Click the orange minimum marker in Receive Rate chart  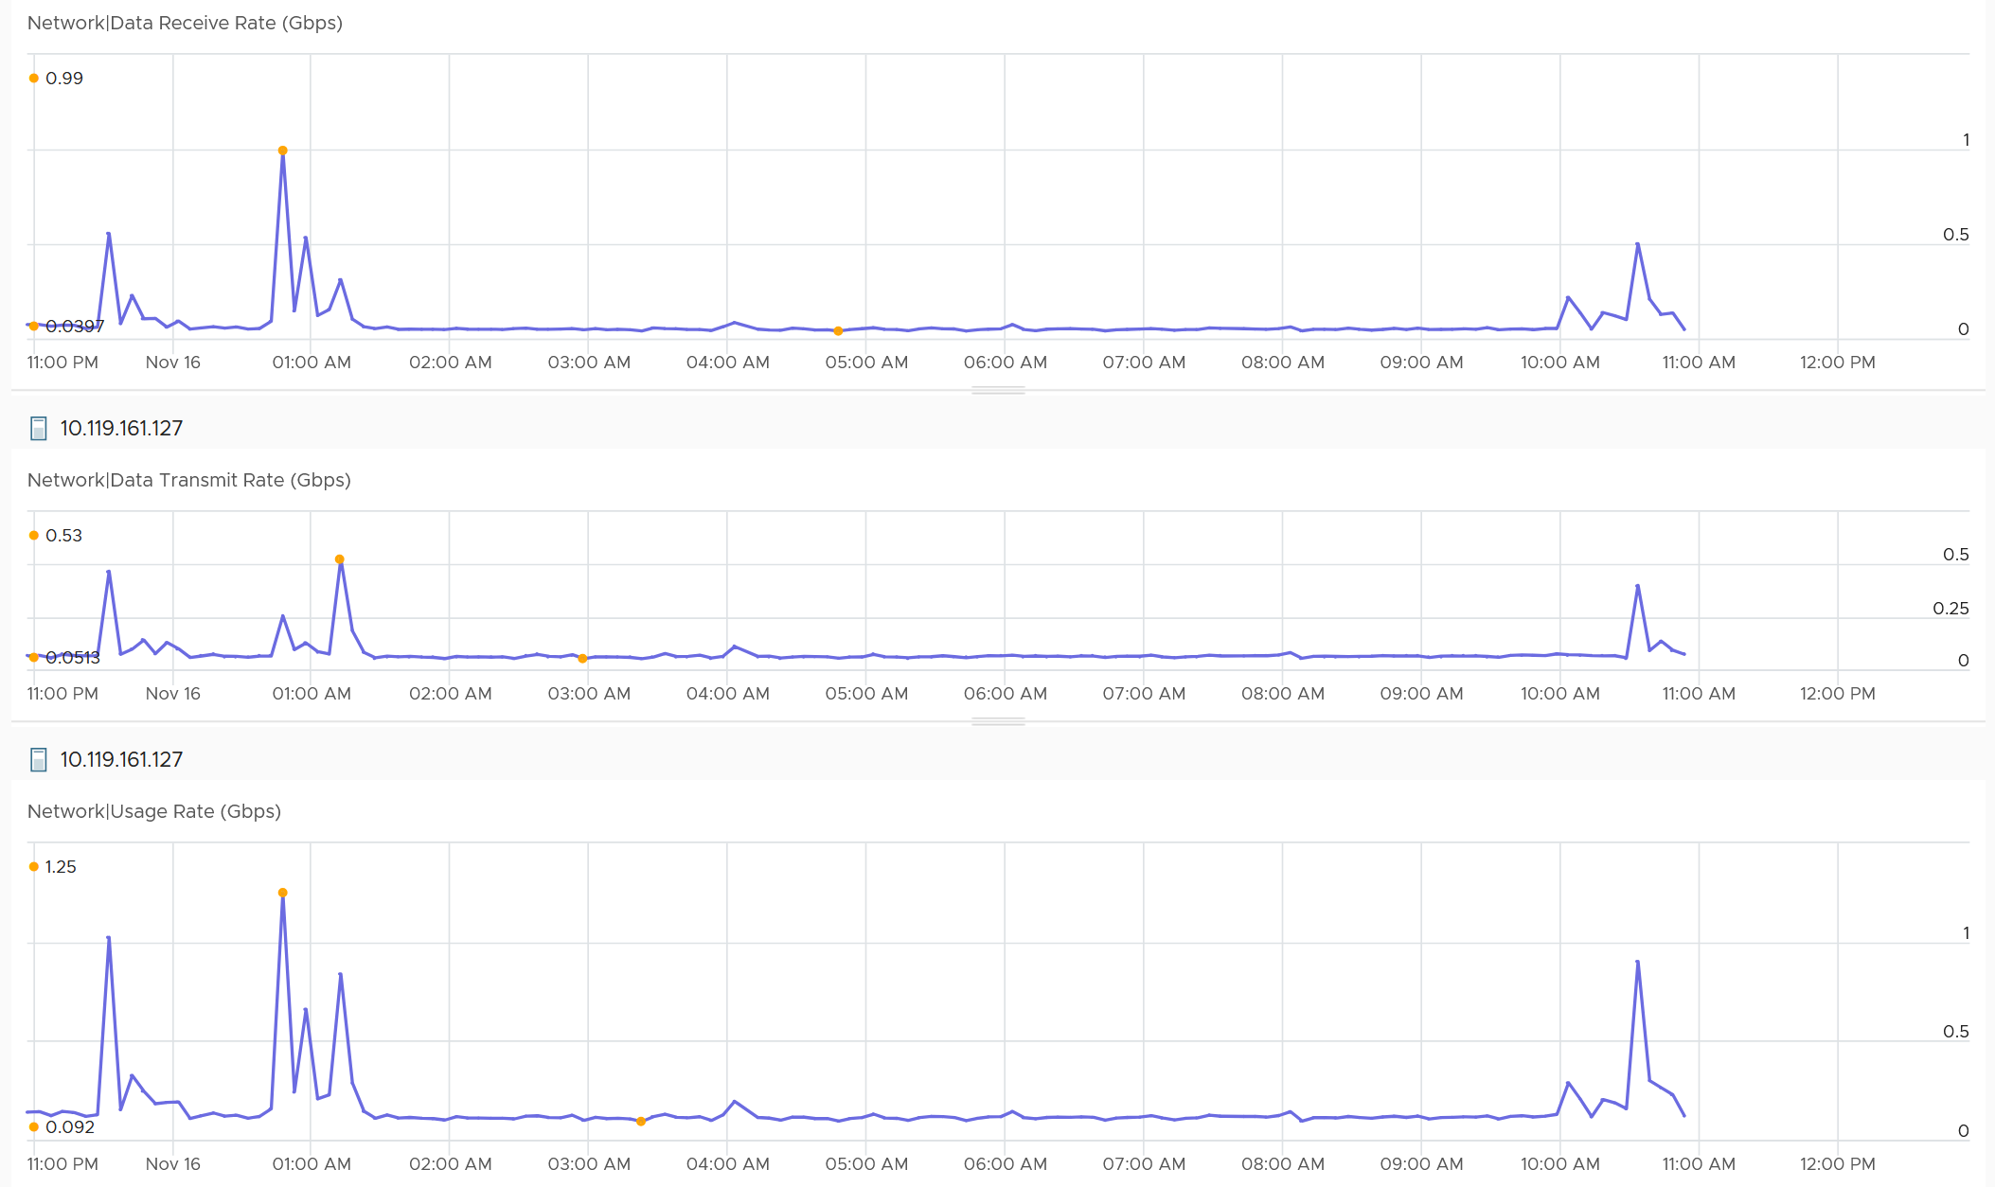[838, 331]
